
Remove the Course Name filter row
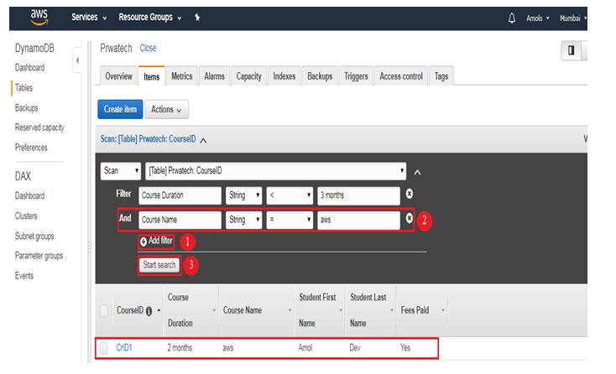point(409,218)
